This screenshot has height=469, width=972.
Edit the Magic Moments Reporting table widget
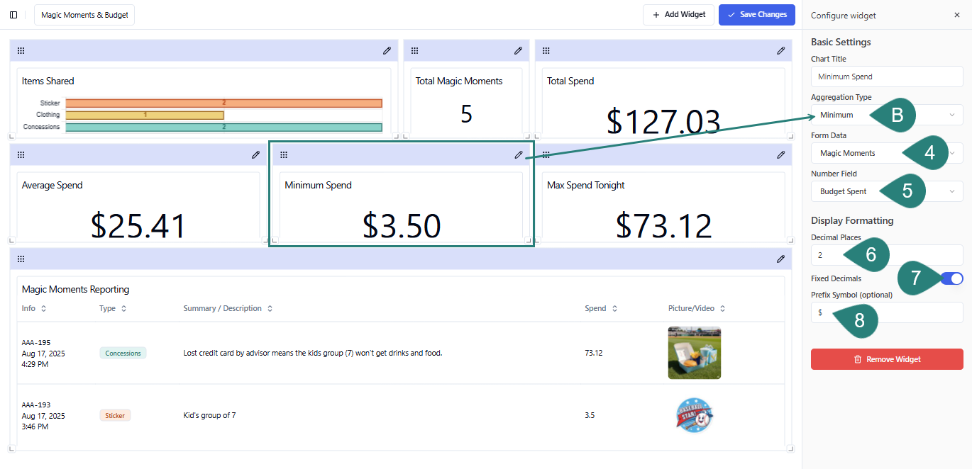780,259
